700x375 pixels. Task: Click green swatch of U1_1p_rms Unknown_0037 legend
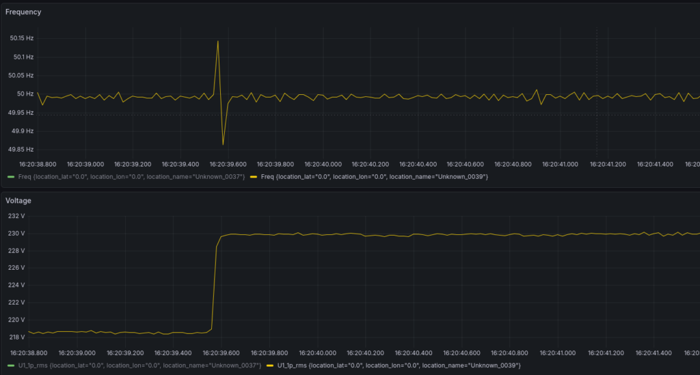[10, 365]
